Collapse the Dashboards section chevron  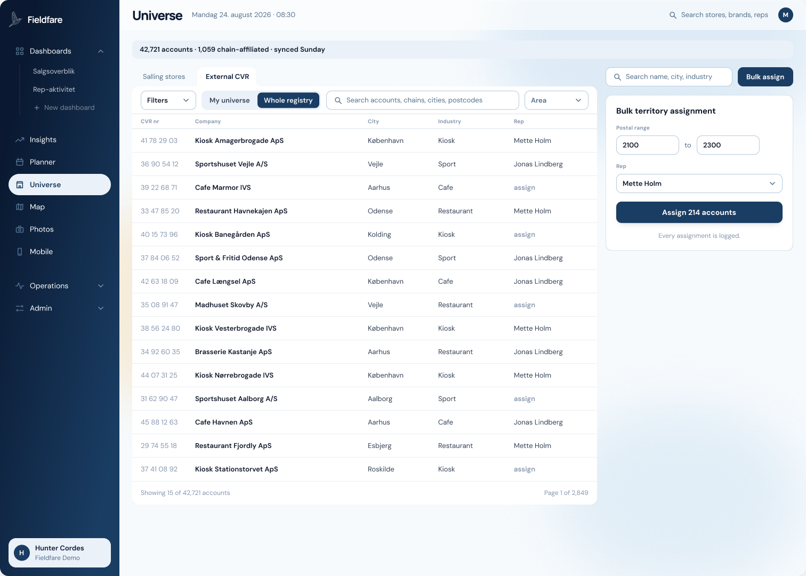click(x=101, y=51)
